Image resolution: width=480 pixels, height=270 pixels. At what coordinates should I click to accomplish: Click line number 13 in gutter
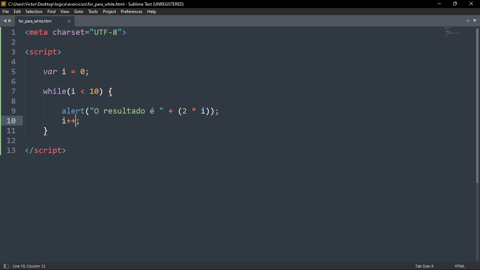[x=11, y=150]
